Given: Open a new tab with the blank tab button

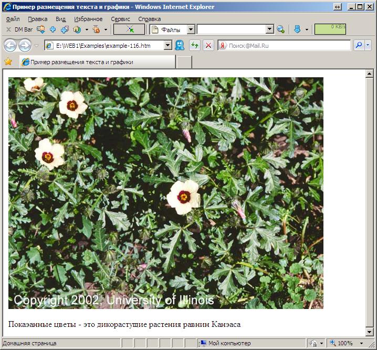Looking at the screenshot, I should click(184, 62).
